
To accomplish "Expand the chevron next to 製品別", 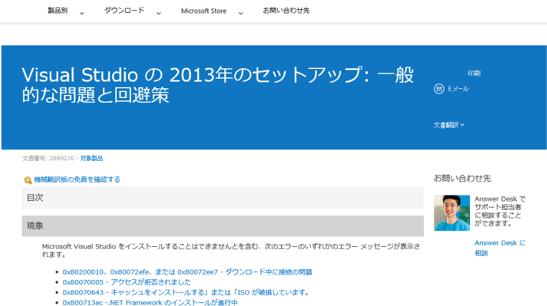I will click(x=82, y=13).
